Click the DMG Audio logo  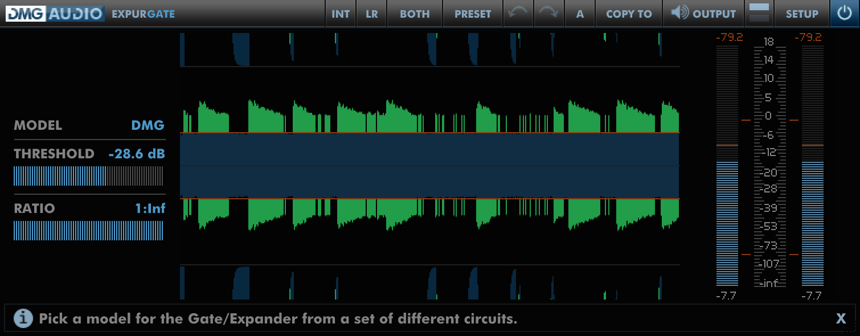pos(55,14)
